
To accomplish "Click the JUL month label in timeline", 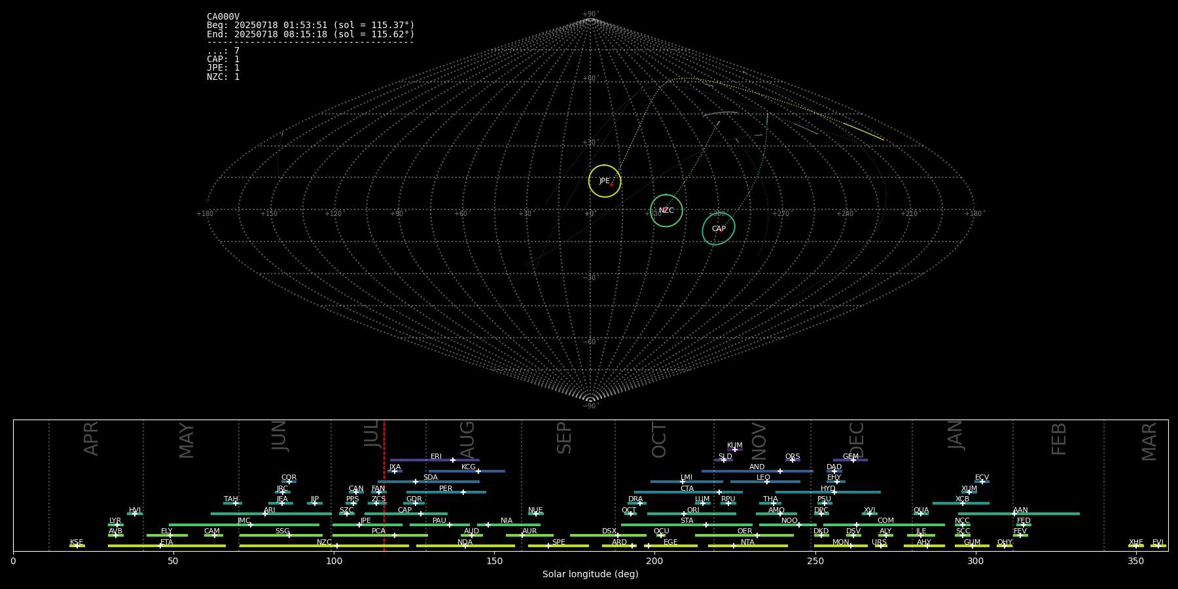I will 371,434.
